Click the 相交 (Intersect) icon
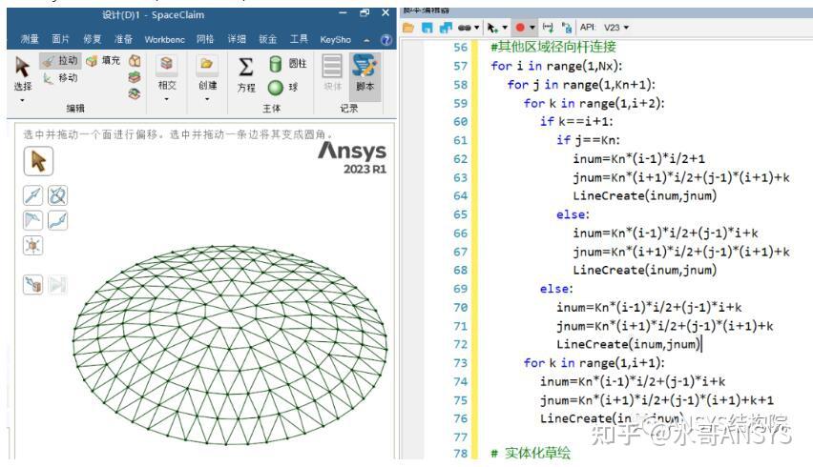Viewport: 813px width, 467px height. point(166,64)
